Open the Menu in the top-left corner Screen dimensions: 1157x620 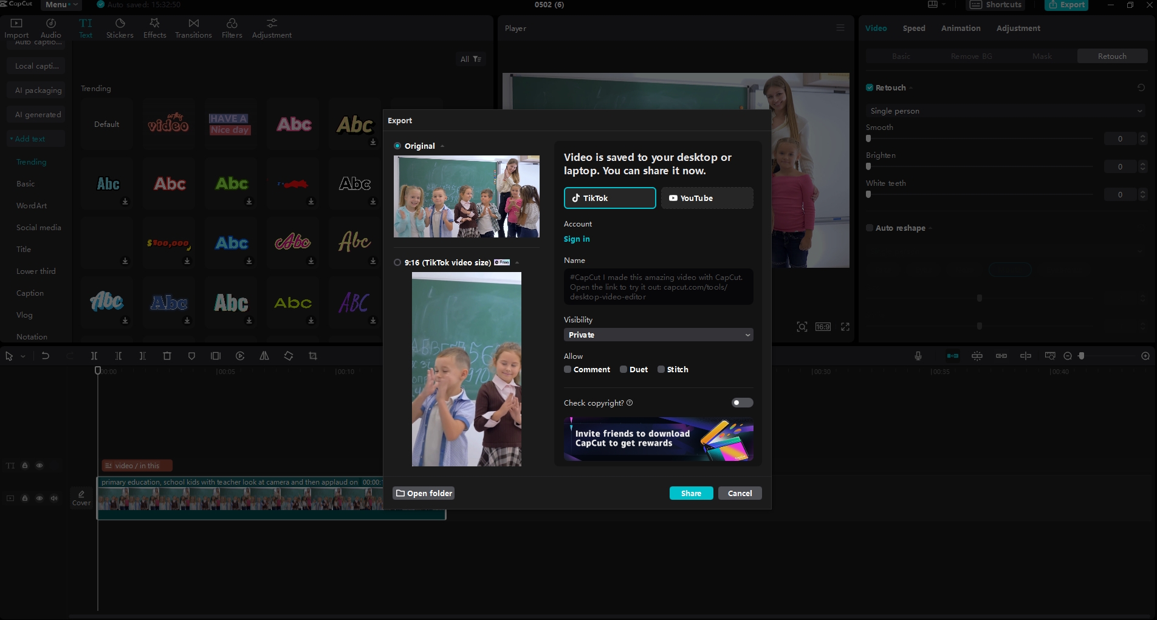pyautogui.click(x=60, y=5)
